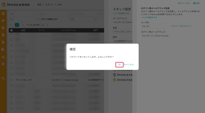The image size is (205, 113).
Task: Click the floppy disk save icon
Action: pyautogui.click(x=194, y=3)
